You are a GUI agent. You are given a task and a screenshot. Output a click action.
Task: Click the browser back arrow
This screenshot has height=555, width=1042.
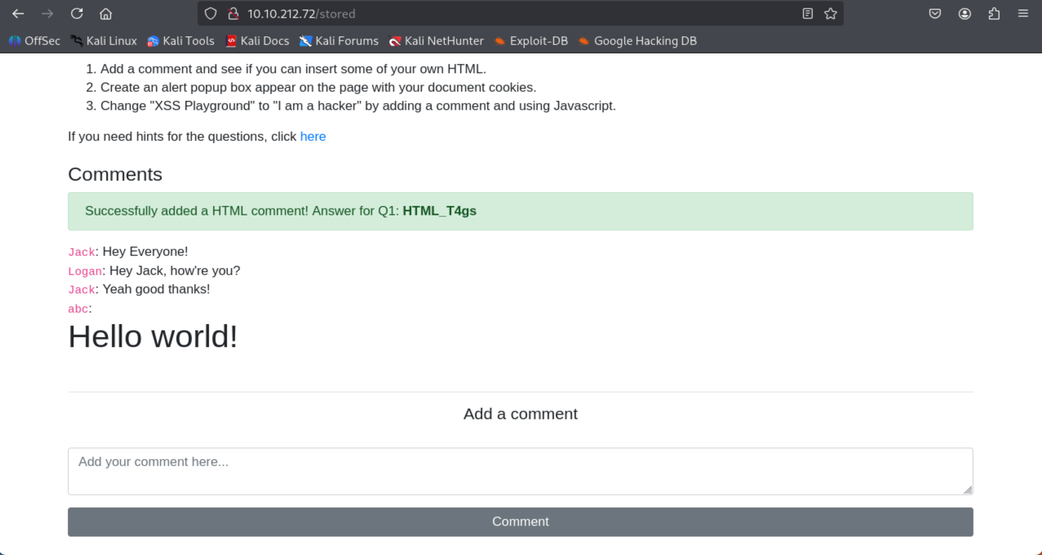(x=18, y=14)
